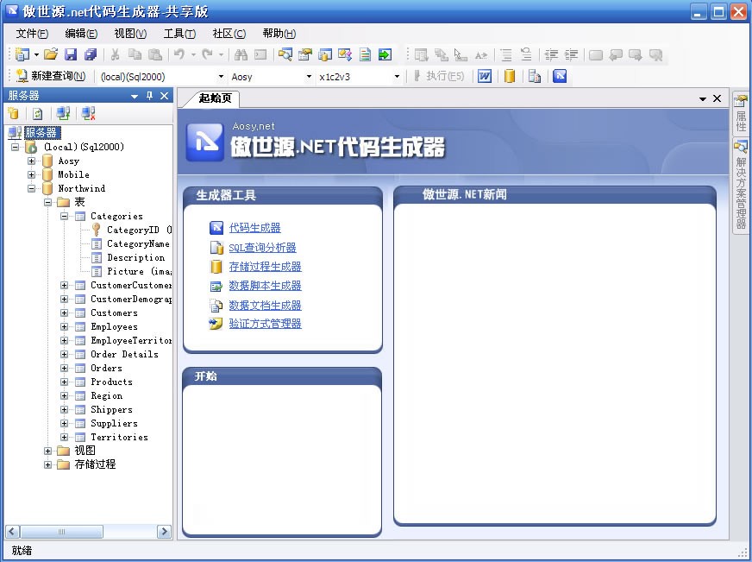The width and height of the screenshot is (752, 562).
Task: Click the server panel scroll left arrow
Action: [12, 532]
